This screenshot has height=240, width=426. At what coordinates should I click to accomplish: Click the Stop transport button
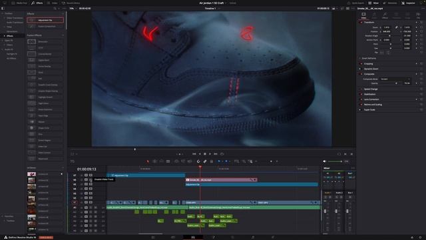coord(205,154)
